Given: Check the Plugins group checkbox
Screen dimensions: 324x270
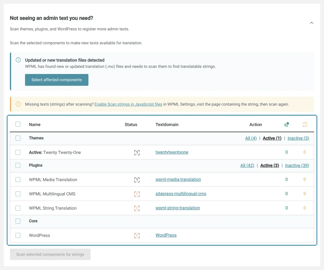Looking at the screenshot, I should point(18,165).
